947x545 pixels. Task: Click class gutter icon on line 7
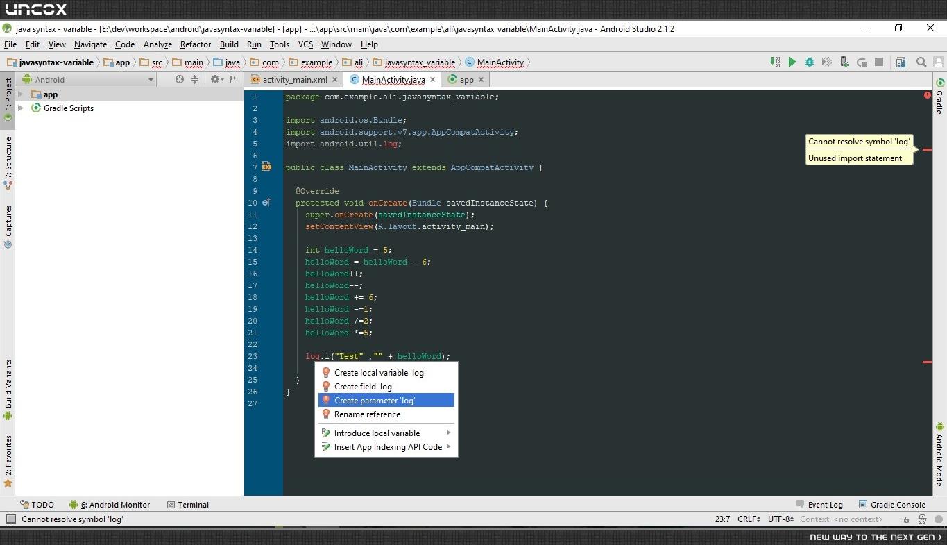tap(266, 167)
